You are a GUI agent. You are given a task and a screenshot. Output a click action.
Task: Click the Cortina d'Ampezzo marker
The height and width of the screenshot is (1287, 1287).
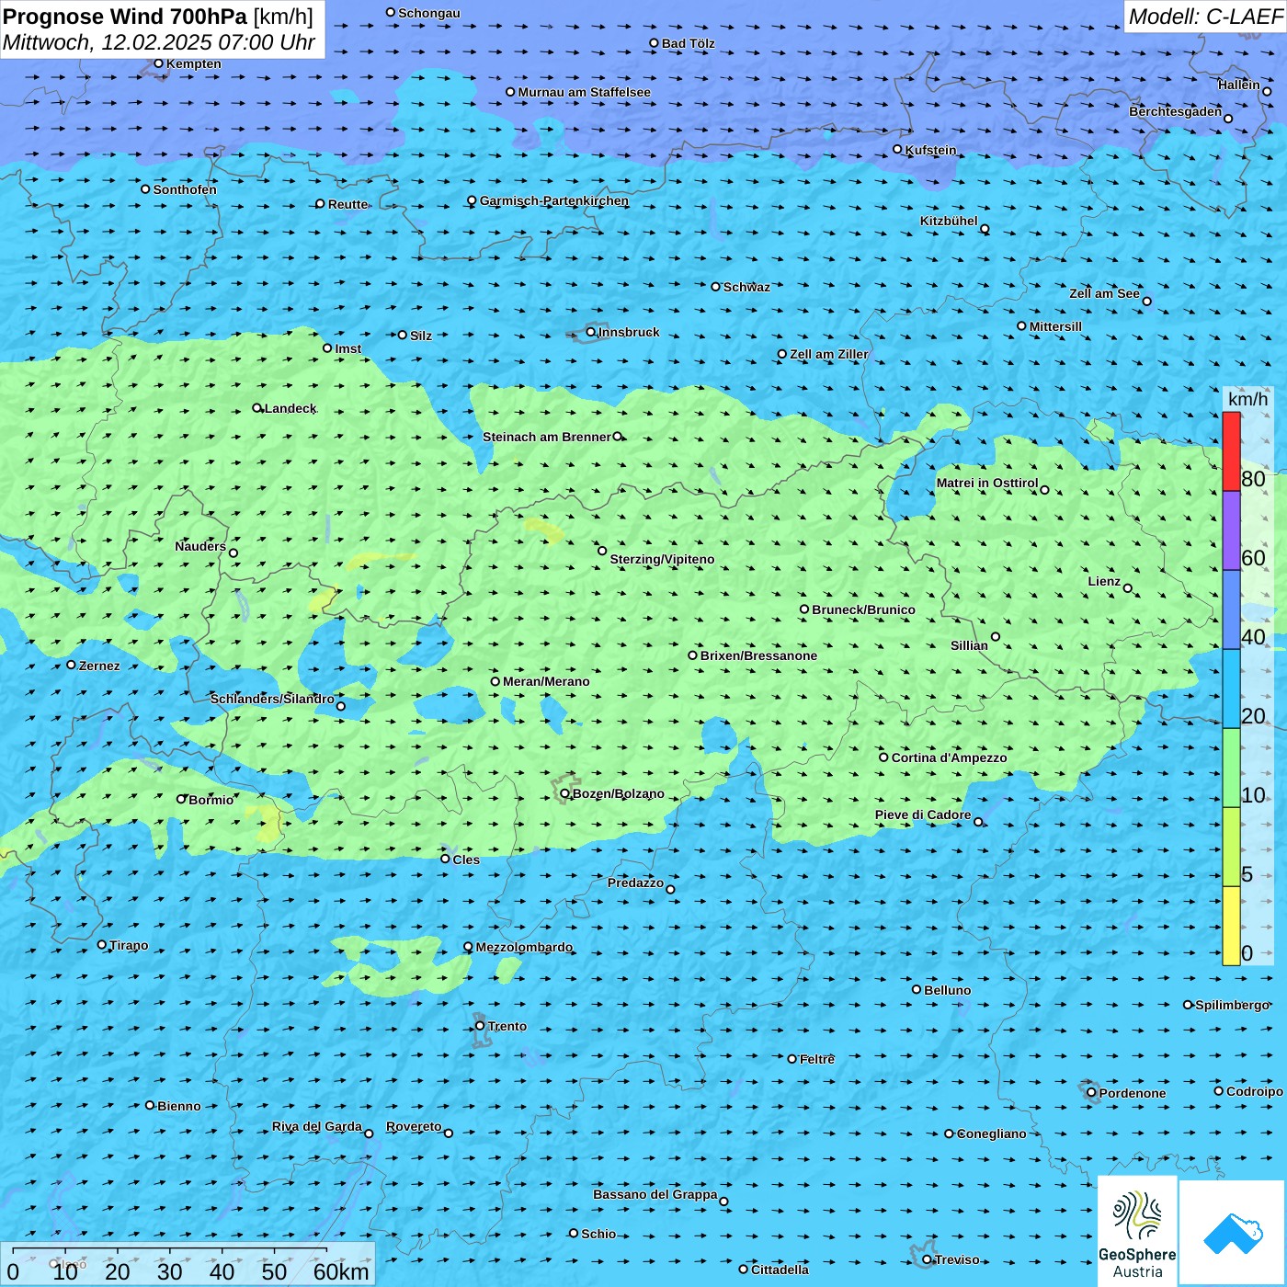884,757
